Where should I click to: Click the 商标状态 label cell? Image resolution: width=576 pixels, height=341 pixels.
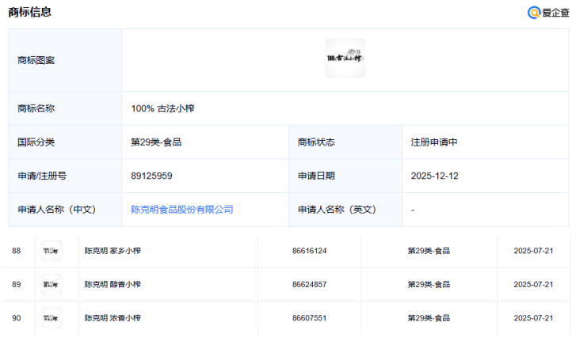pos(345,142)
